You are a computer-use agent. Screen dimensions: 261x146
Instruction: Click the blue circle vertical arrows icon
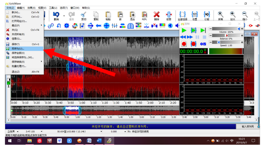coord(107,26)
